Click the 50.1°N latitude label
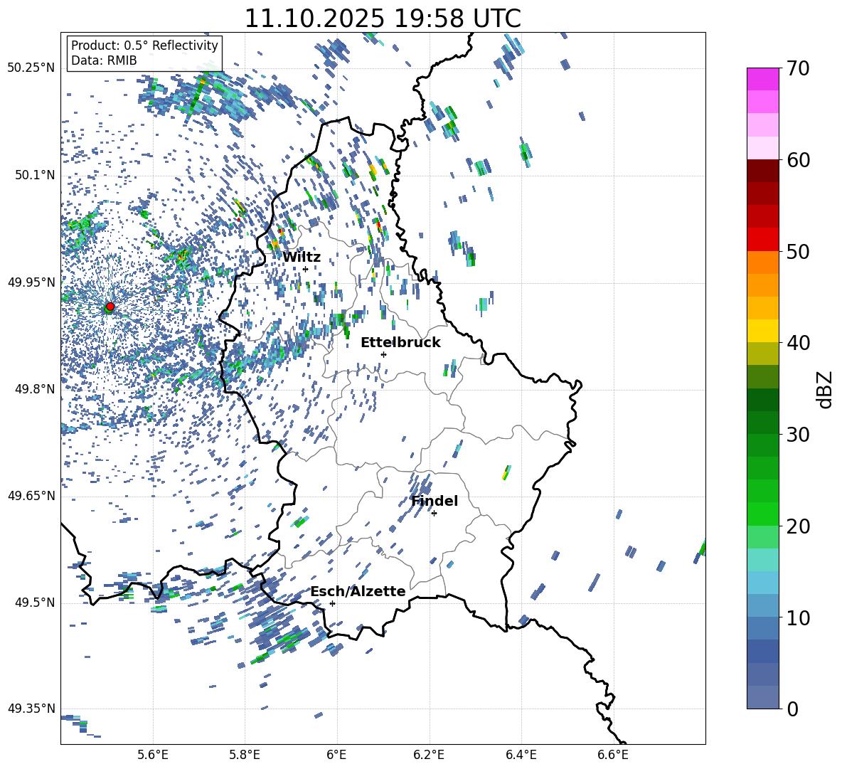The height and width of the screenshot is (769, 842). click(35, 176)
